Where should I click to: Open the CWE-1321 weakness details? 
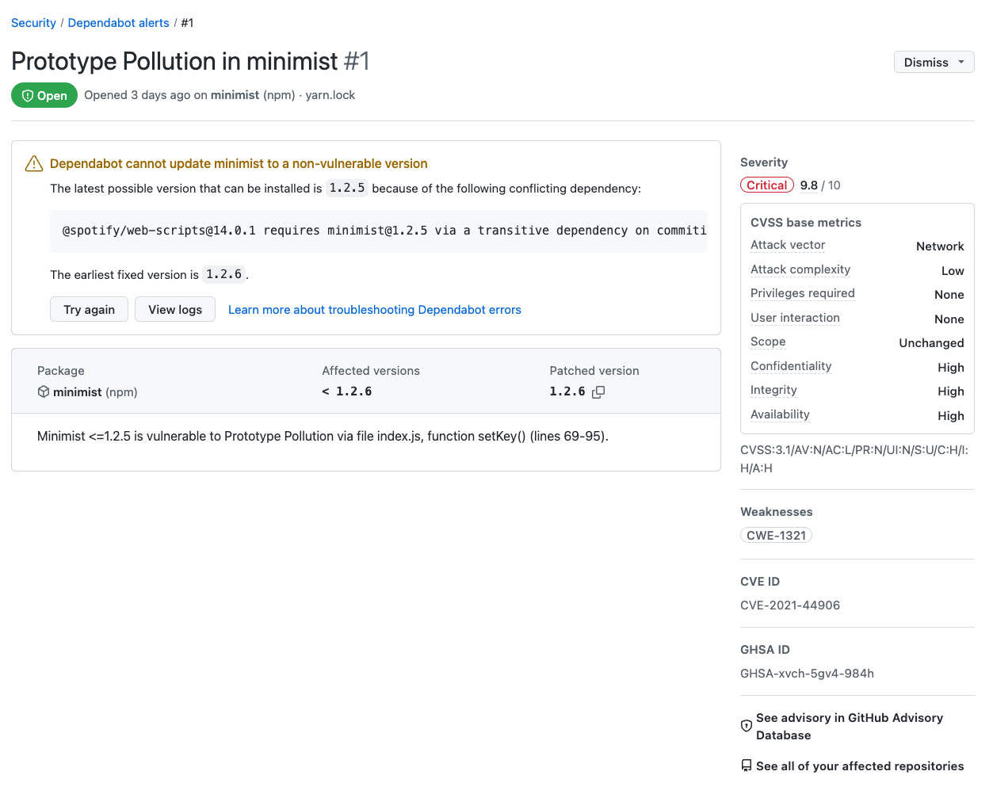[776, 535]
